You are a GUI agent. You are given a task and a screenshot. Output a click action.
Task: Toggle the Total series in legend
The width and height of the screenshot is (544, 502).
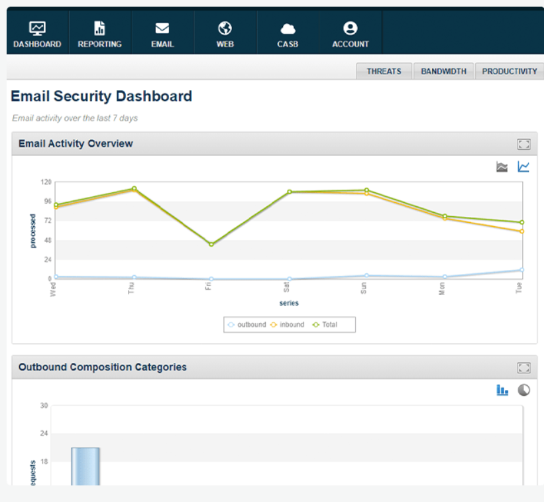point(325,324)
